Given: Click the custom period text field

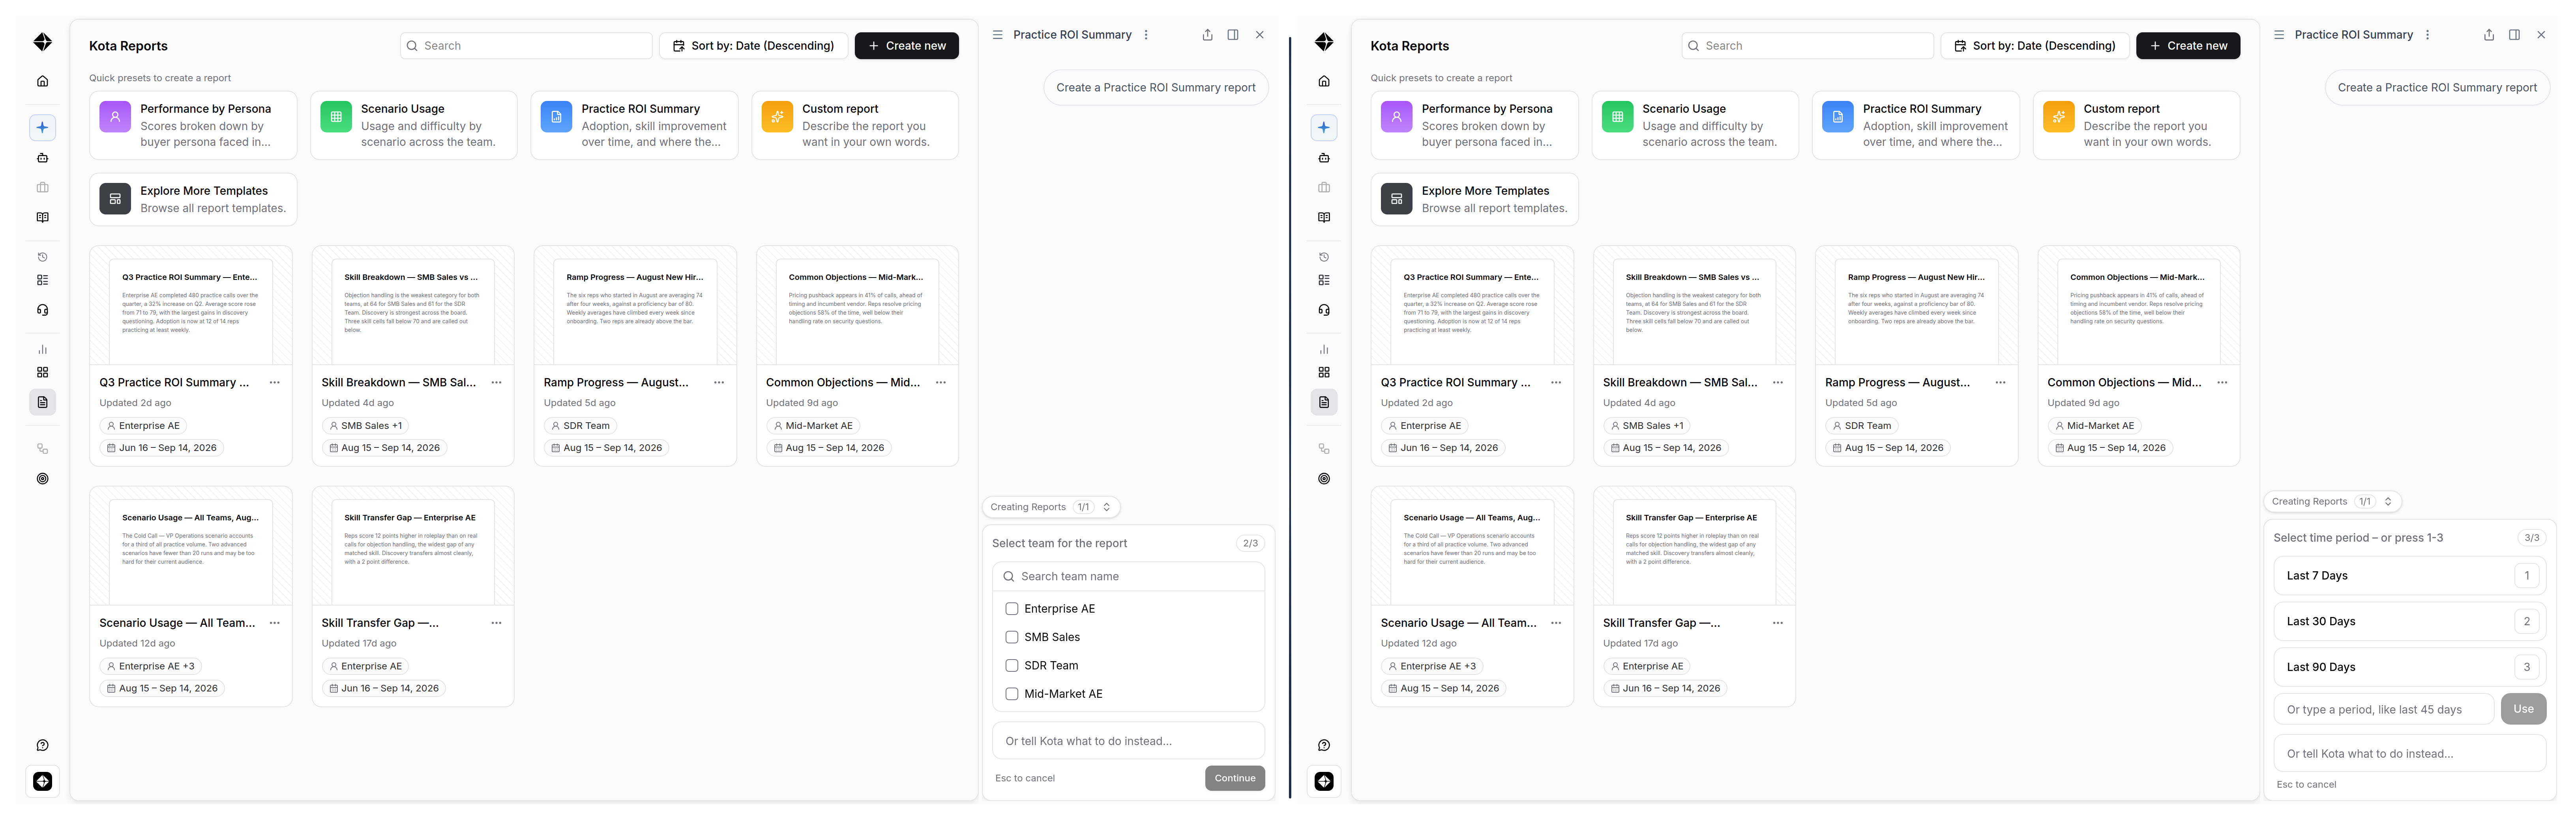Looking at the screenshot, I should [x=2384, y=710].
